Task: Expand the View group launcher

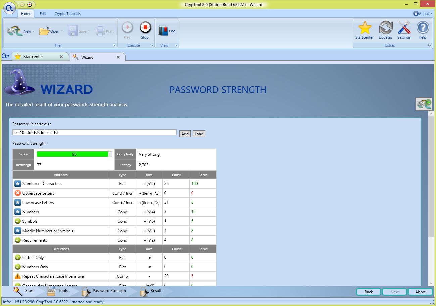Action: point(176,45)
